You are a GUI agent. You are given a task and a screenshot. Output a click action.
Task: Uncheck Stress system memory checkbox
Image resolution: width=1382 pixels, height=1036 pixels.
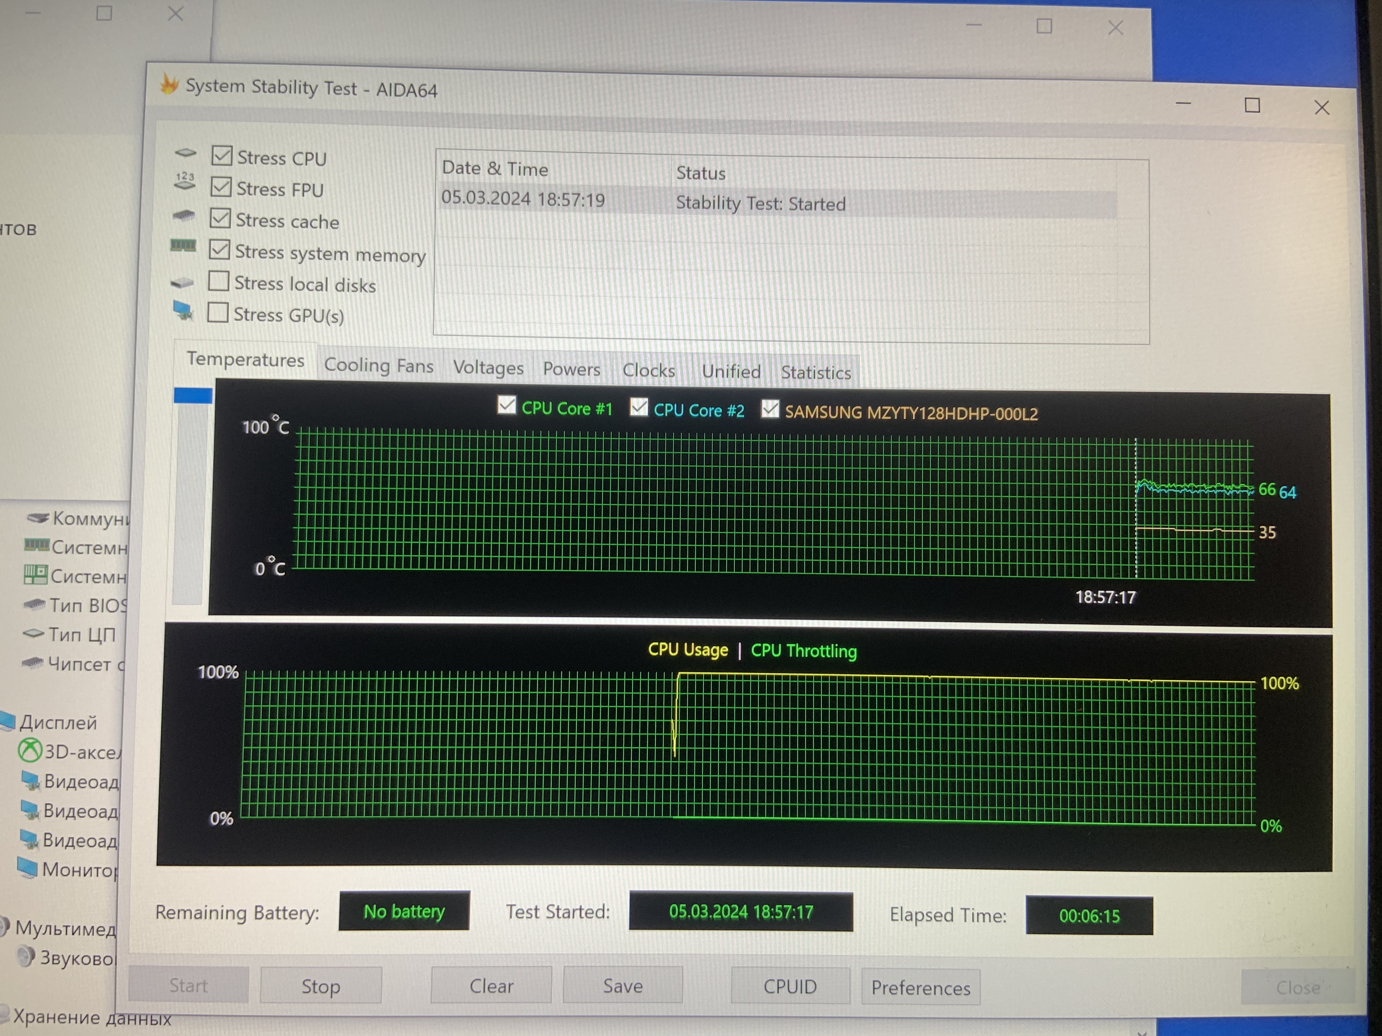point(219,249)
